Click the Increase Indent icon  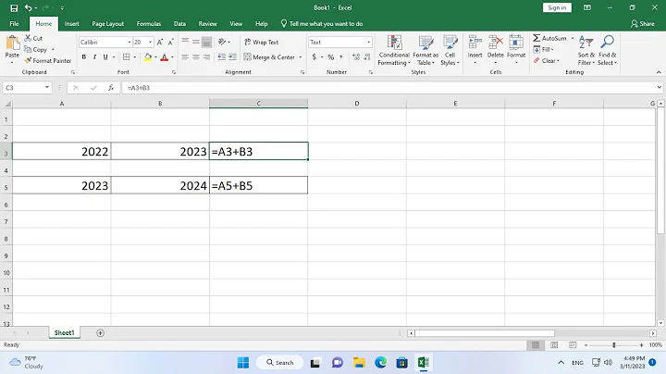(x=232, y=57)
